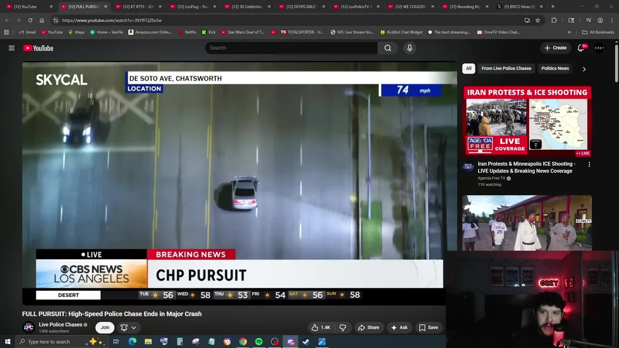Activate voice search microphone
619x348 pixels.
click(x=410, y=48)
